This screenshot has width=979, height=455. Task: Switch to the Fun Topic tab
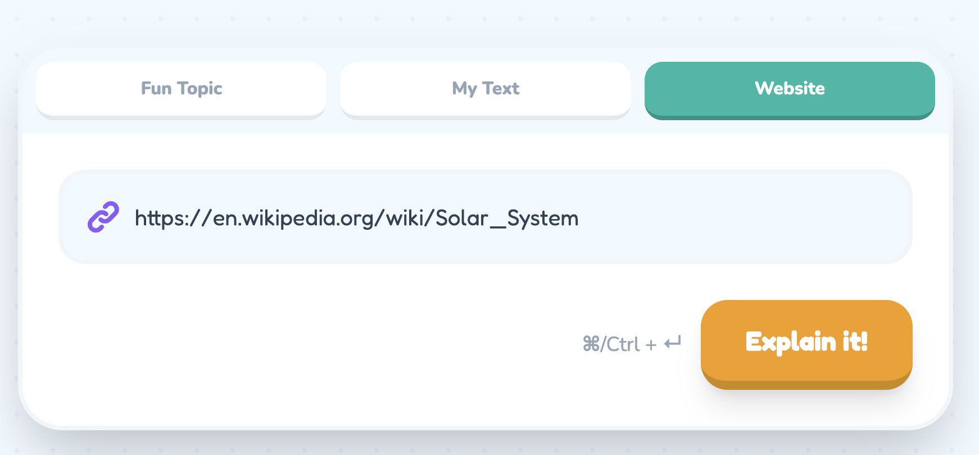point(181,89)
